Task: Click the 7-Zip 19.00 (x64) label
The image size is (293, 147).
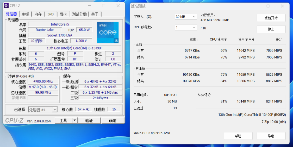Action: [x=273, y=122]
